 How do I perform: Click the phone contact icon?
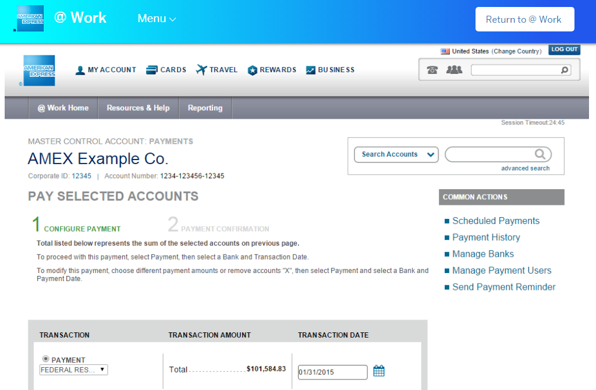point(432,70)
